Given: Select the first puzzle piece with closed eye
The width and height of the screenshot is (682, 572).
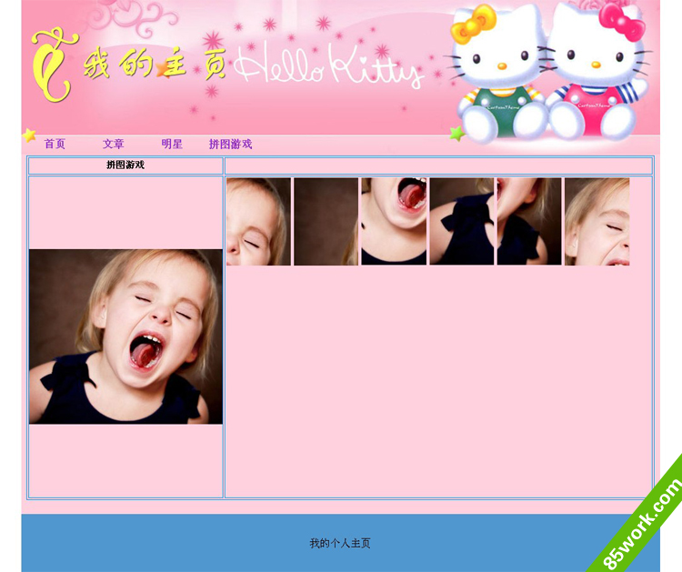Looking at the screenshot, I should [258, 221].
